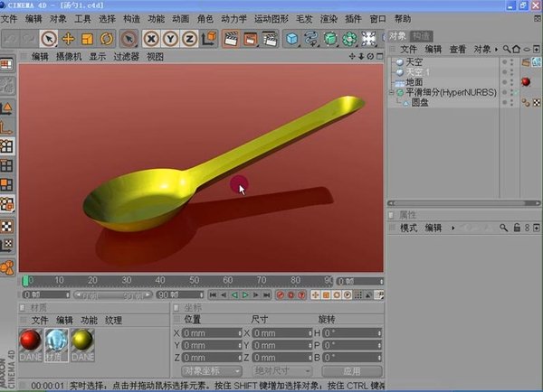The width and height of the screenshot is (543, 392).
Task: Expand attributes panel menu overflow arrow
Action: click(453, 228)
